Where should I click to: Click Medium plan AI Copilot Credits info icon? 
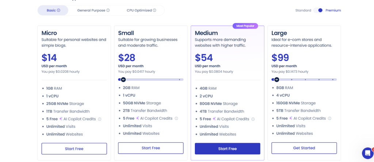point(253,119)
